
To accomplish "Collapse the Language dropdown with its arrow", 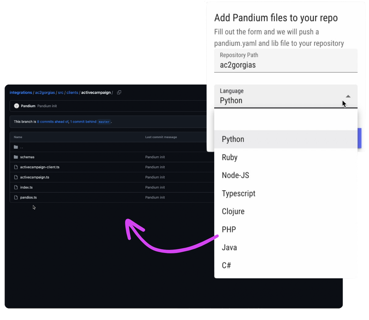I will pos(348,96).
